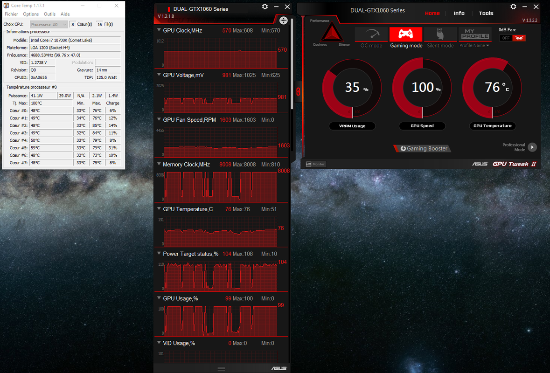Open settings gear in GPU Tweak II Home window
Viewport: 550px width, 373px height.
click(513, 7)
